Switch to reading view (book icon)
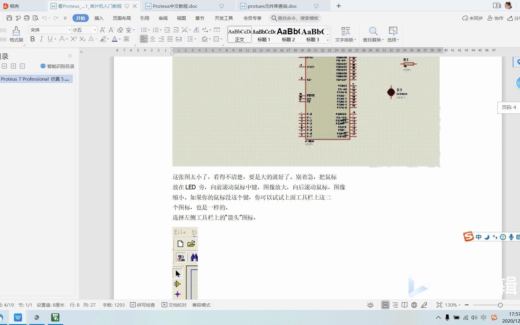Screen dimensions: 520x325 click(405, 305)
